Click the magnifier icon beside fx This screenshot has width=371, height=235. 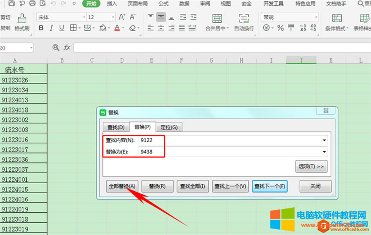tap(56, 48)
